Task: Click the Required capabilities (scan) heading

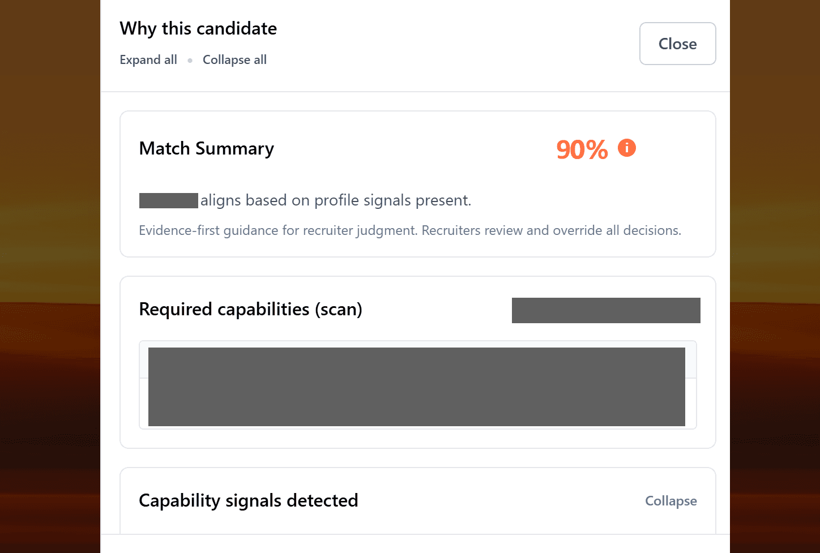Action: click(250, 309)
